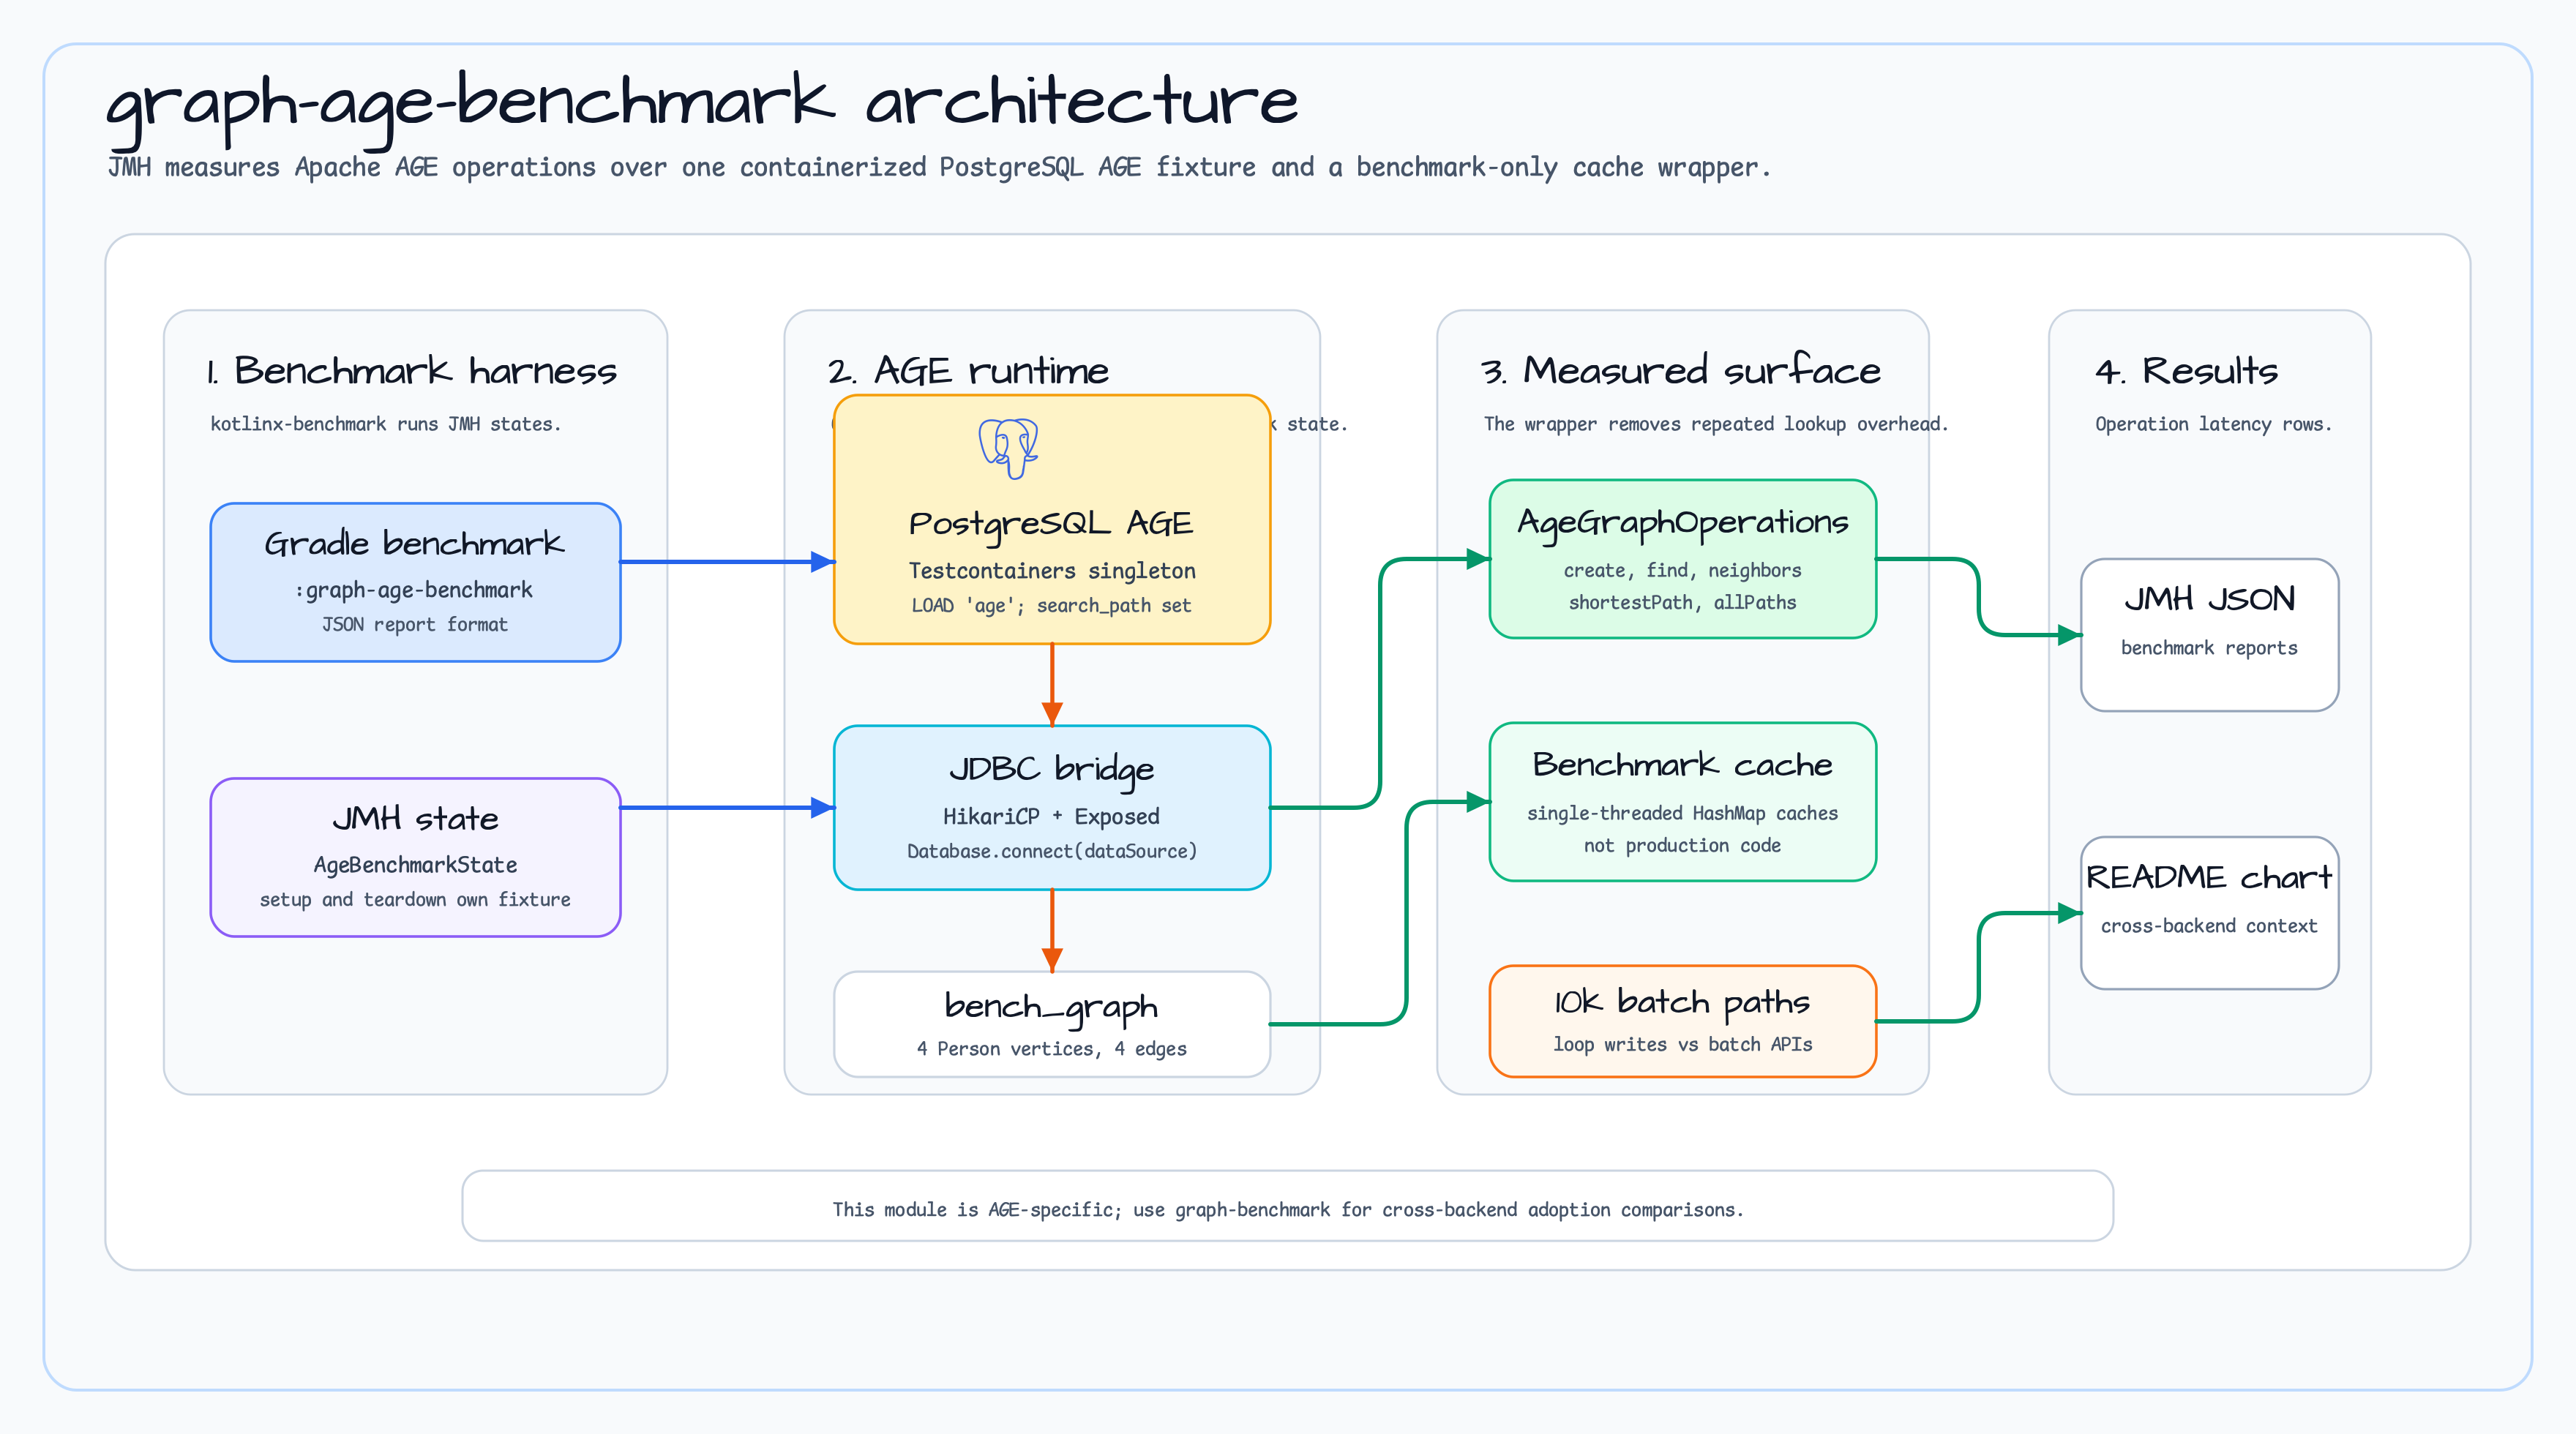Click 'setup and teardown own fixture' text
The image size is (2576, 1434).
pyautogui.click(x=415, y=900)
